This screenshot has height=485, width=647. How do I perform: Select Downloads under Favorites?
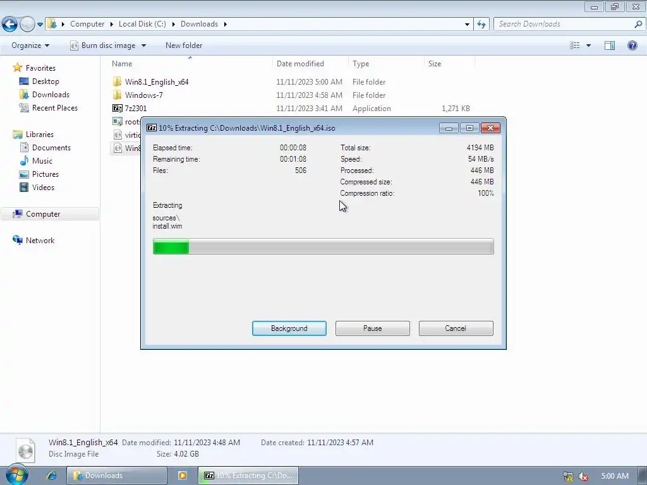[51, 95]
